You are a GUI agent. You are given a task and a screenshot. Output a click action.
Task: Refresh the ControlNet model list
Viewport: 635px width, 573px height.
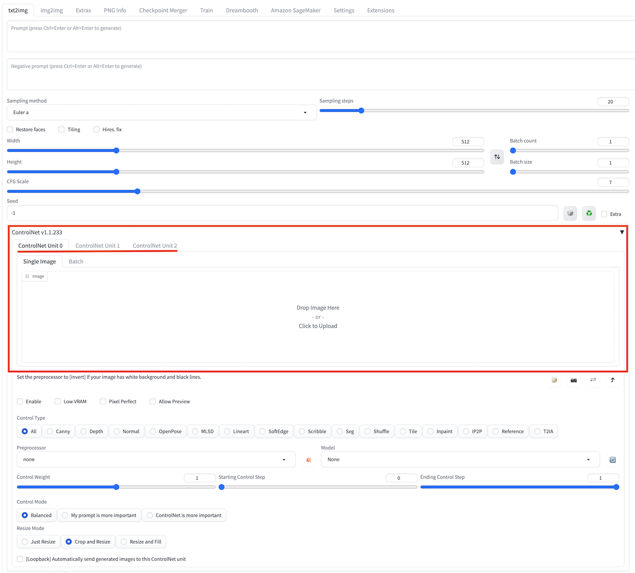[612, 460]
